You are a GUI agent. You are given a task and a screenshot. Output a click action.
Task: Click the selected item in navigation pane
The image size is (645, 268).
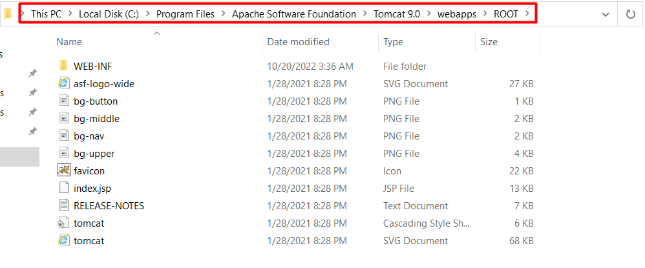tap(20, 157)
